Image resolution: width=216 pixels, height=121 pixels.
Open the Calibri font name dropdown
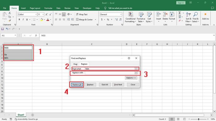(36, 14)
